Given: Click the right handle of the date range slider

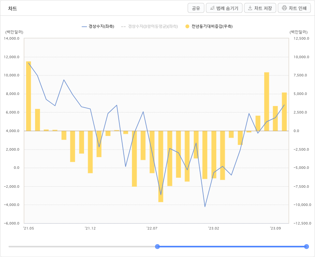Looking at the screenshot, I should tap(306, 247).
